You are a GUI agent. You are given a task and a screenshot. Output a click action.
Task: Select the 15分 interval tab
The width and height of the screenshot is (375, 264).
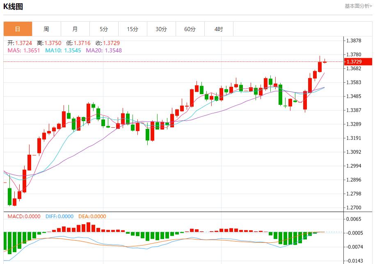[133, 29]
